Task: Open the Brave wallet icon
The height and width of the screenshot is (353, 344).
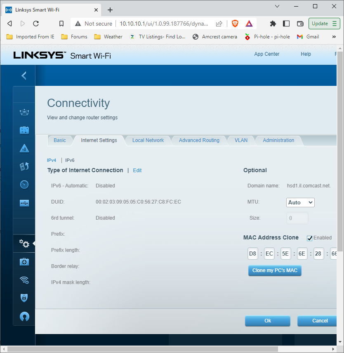Action: (300, 24)
